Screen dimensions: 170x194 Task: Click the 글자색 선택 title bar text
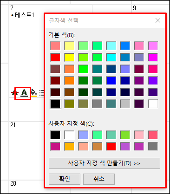click(x=64, y=20)
